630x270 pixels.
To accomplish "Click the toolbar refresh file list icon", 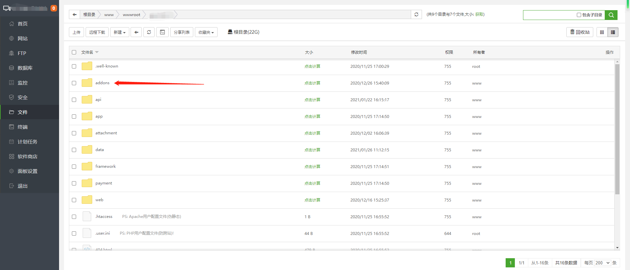I will (x=149, y=32).
